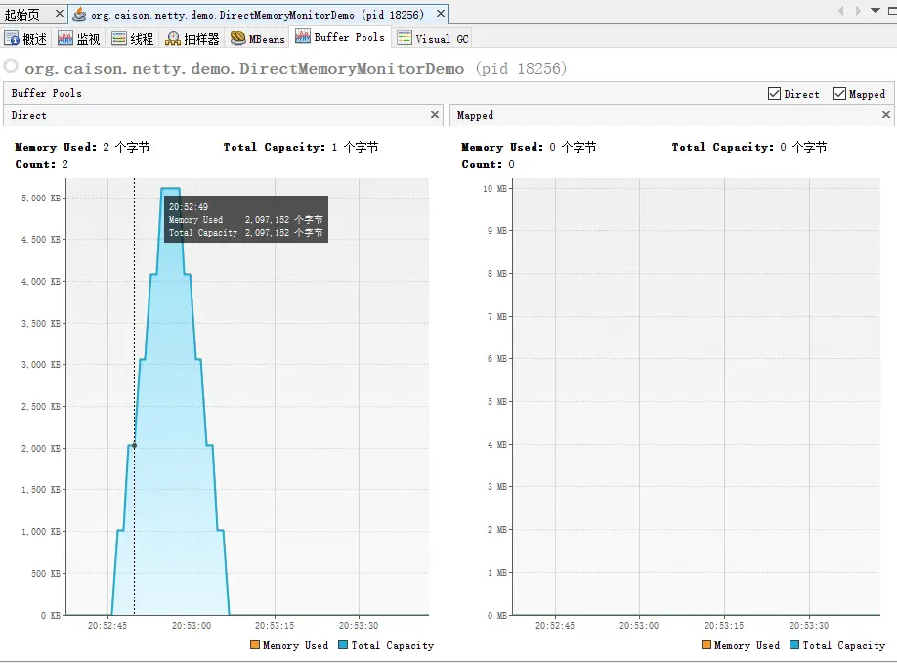897x663 pixels.
Task: Click Total Capacity legend swatch under Mapped chart
Action: point(794,644)
